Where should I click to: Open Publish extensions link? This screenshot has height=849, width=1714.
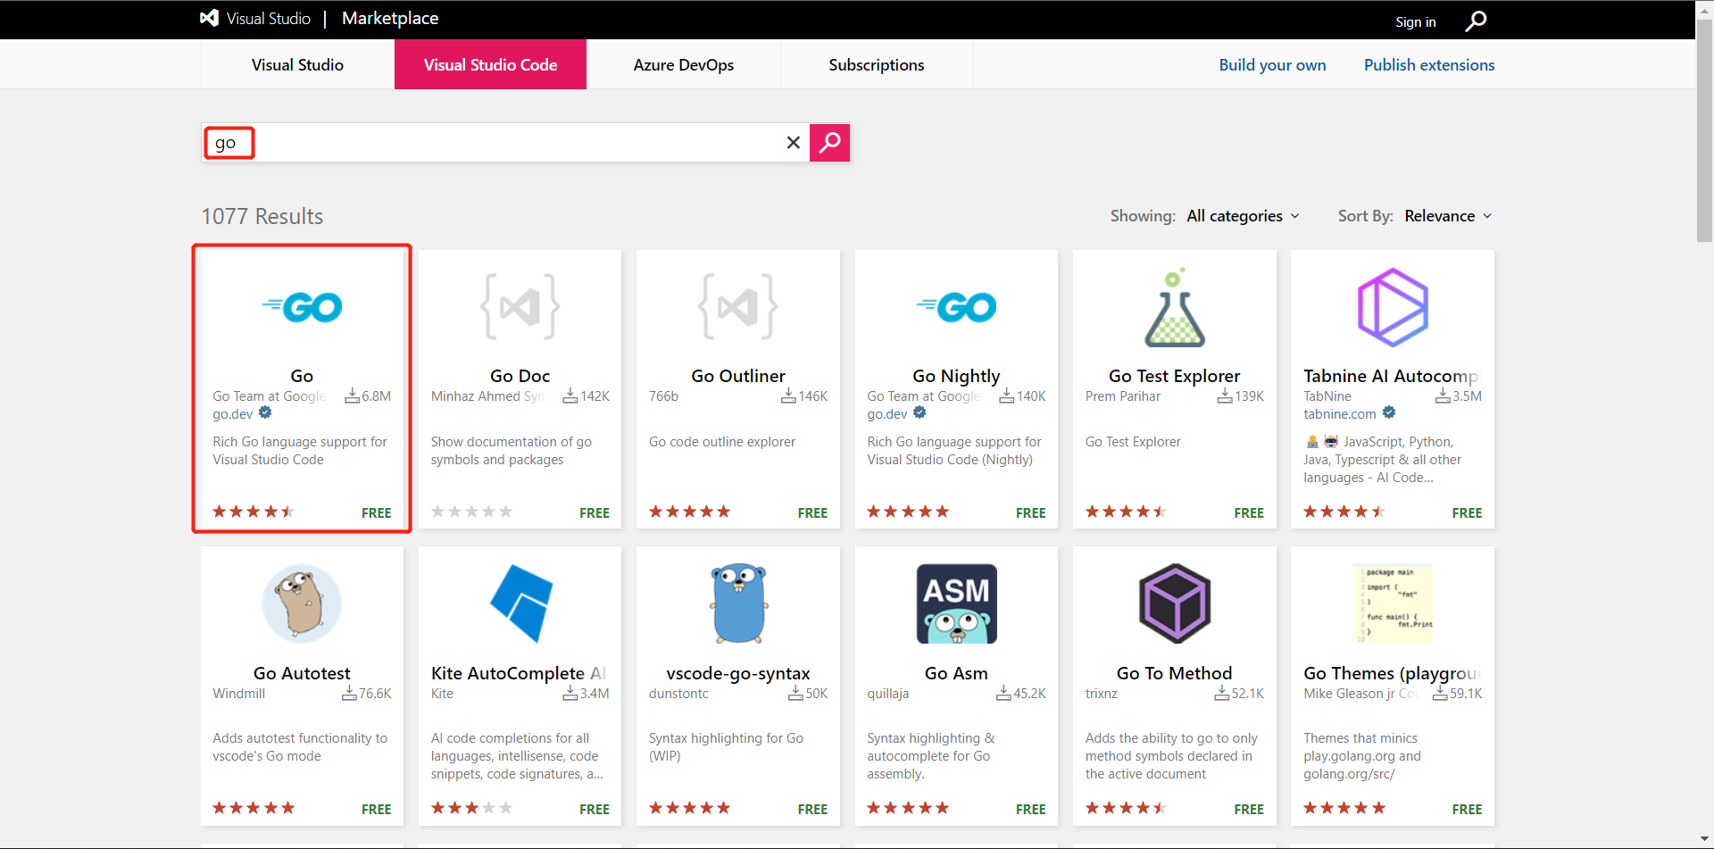tap(1429, 64)
